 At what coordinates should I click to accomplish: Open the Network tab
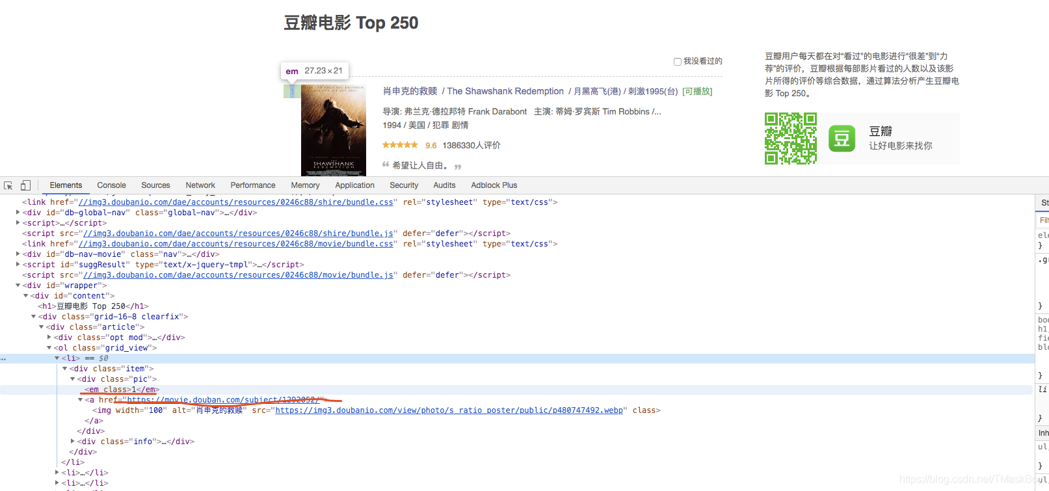tap(200, 185)
